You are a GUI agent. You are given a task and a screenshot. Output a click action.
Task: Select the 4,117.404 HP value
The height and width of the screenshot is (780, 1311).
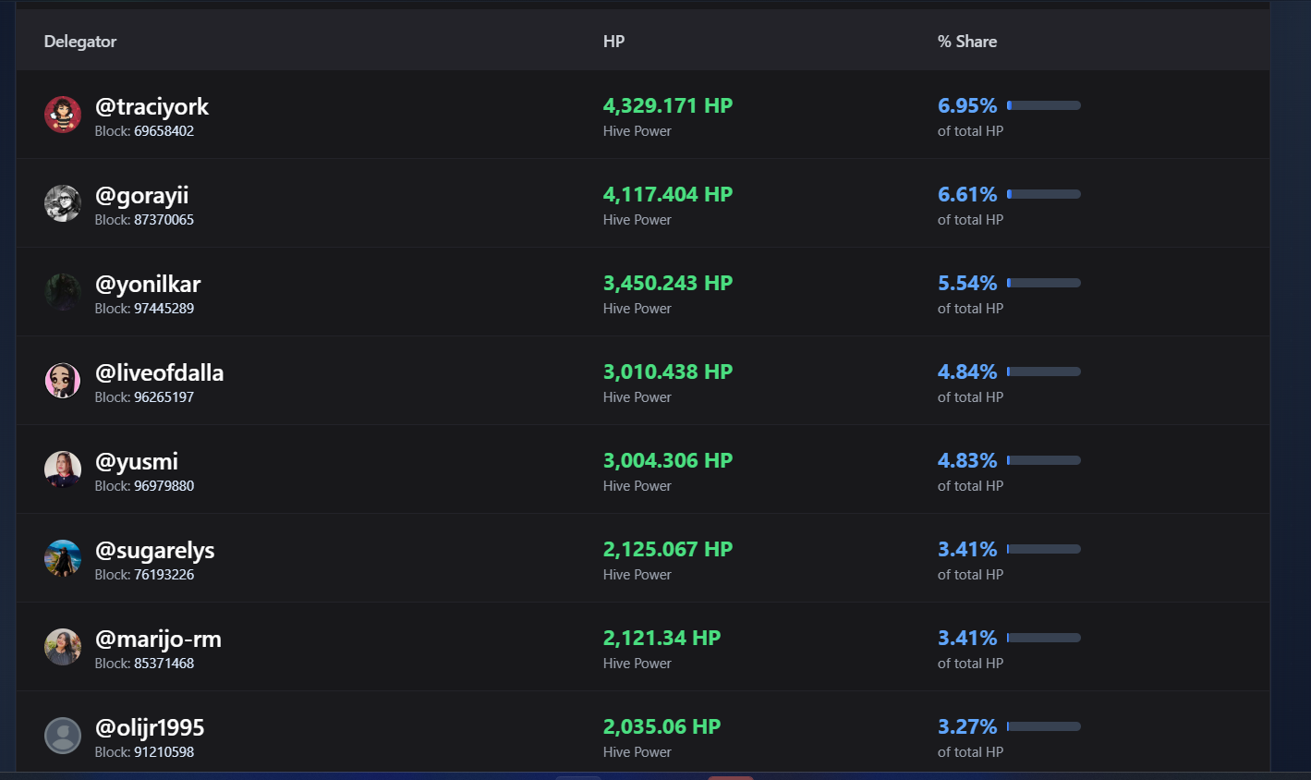668,194
